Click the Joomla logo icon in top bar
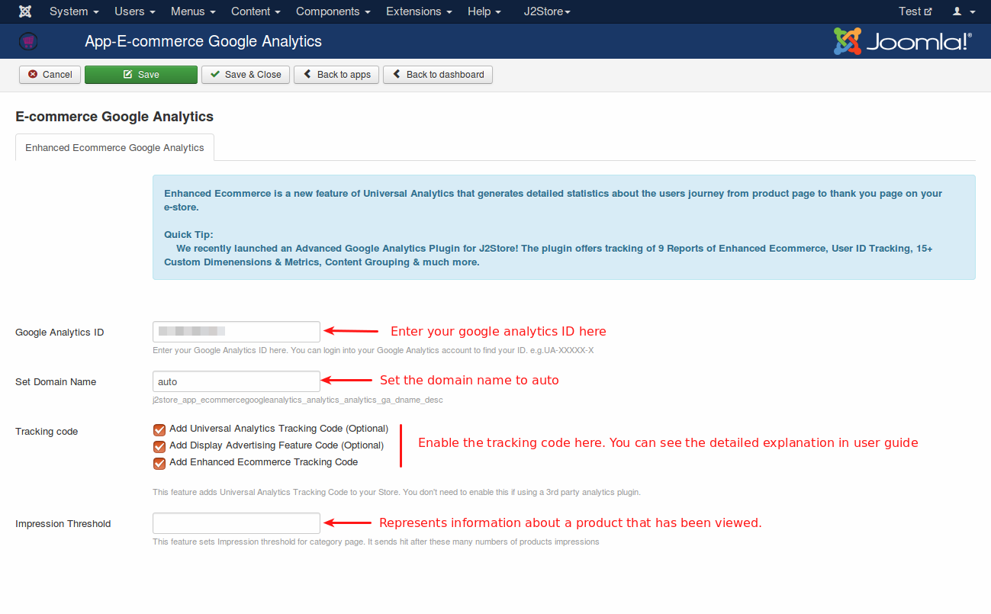Viewport: 991px width, 614px height. [x=24, y=11]
